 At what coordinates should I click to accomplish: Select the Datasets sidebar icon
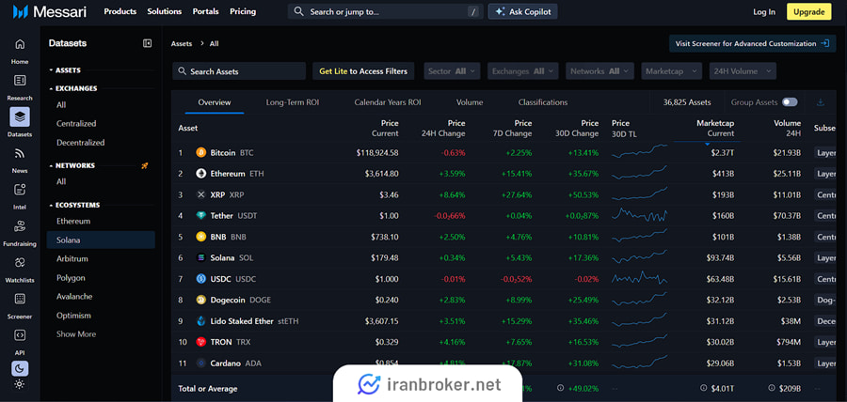click(x=20, y=116)
